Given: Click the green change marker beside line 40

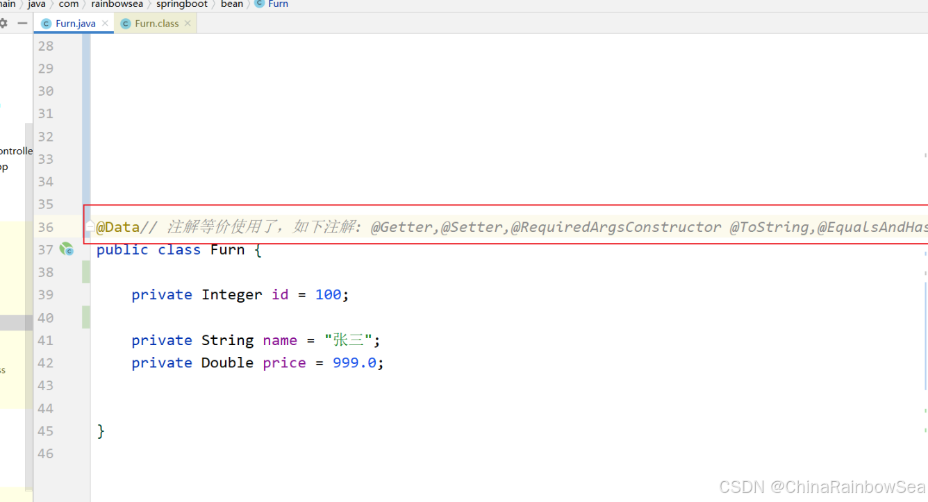Looking at the screenshot, I should pyautogui.click(x=86, y=317).
